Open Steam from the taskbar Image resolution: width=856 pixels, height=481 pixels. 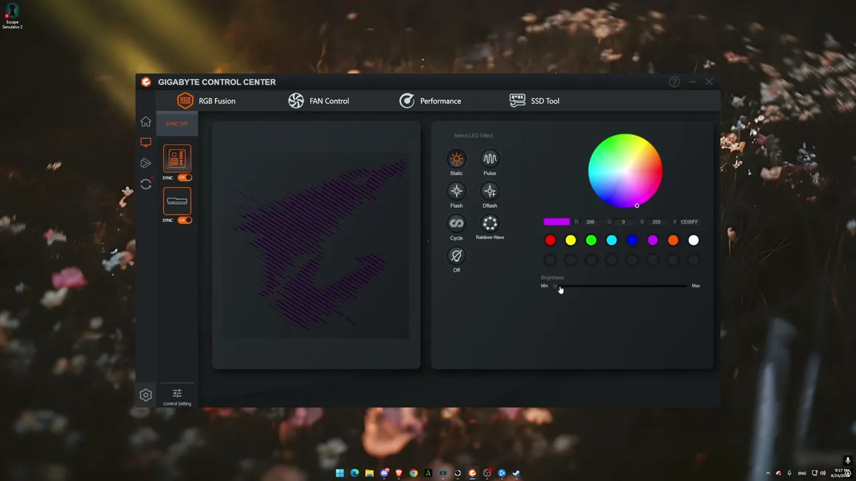pos(516,473)
